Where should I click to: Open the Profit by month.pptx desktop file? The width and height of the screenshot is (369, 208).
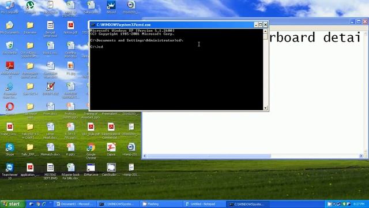click(70, 110)
